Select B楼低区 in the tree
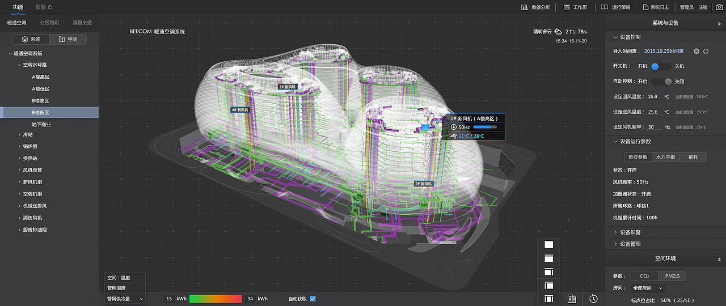This screenshot has height=306, width=726. (x=49, y=112)
